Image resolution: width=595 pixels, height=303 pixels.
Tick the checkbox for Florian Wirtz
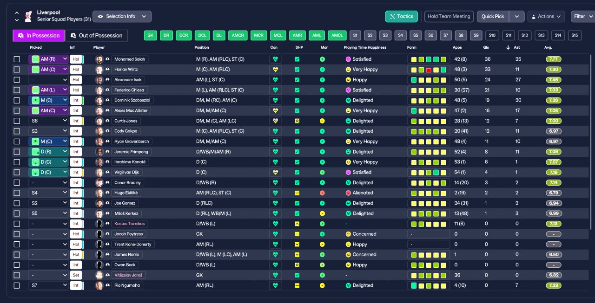[x=17, y=70]
